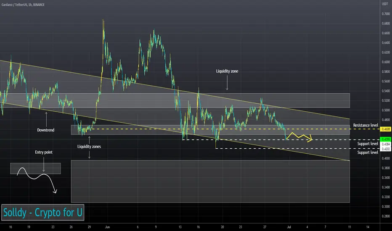Click the 0.4000 price axis label
This screenshot has width=392, height=231.
coord(386,158)
